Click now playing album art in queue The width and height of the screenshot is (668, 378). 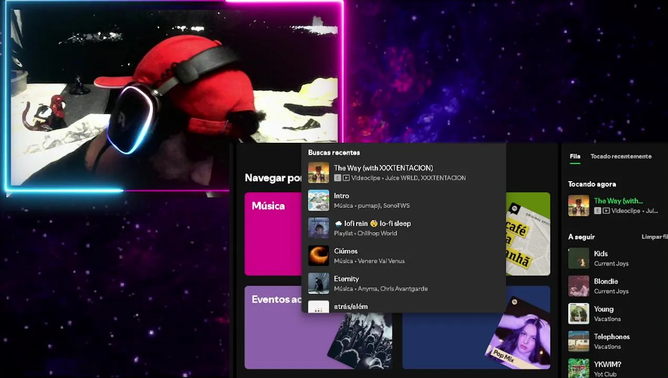(x=579, y=206)
